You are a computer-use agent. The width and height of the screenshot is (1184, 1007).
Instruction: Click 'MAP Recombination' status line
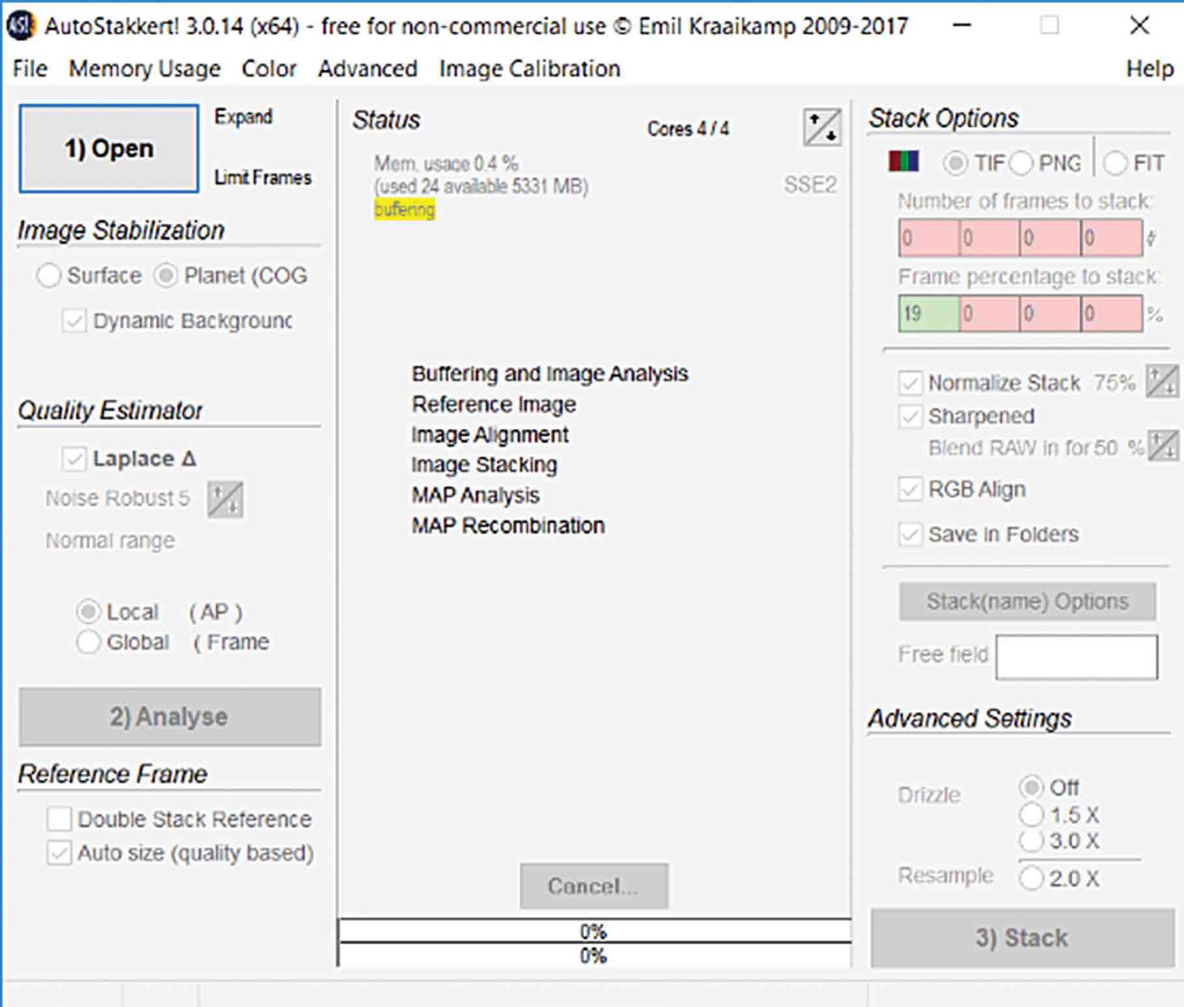point(508,525)
